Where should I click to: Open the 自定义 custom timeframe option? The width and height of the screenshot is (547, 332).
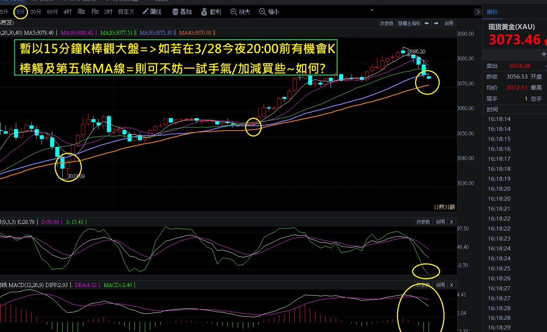pos(126,11)
